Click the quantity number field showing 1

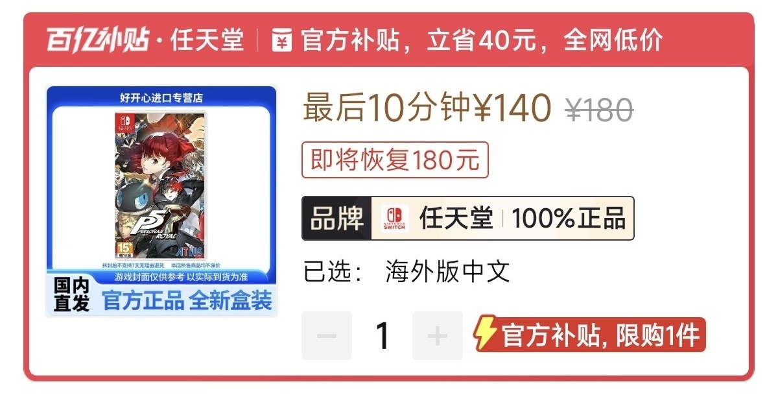(383, 335)
